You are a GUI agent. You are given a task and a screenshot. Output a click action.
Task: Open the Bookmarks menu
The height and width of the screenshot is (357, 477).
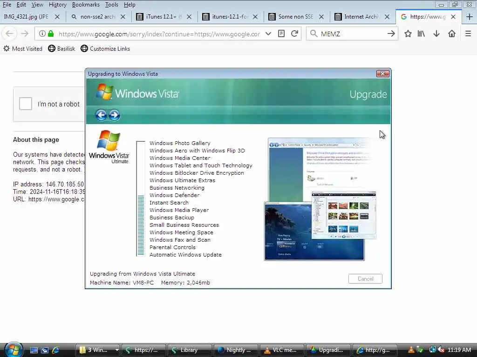click(x=86, y=5)
